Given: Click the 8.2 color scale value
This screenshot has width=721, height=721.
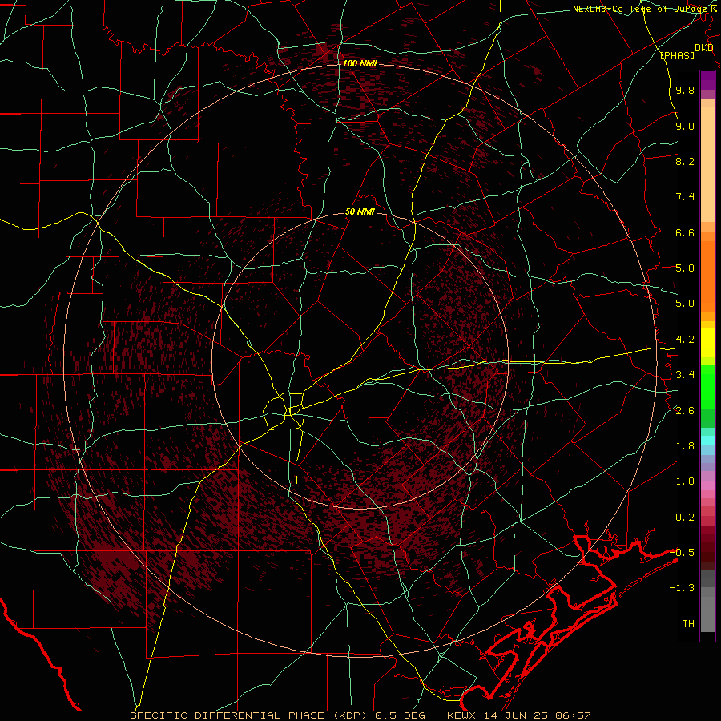Looking at the screenshot, I should point(685,161).
